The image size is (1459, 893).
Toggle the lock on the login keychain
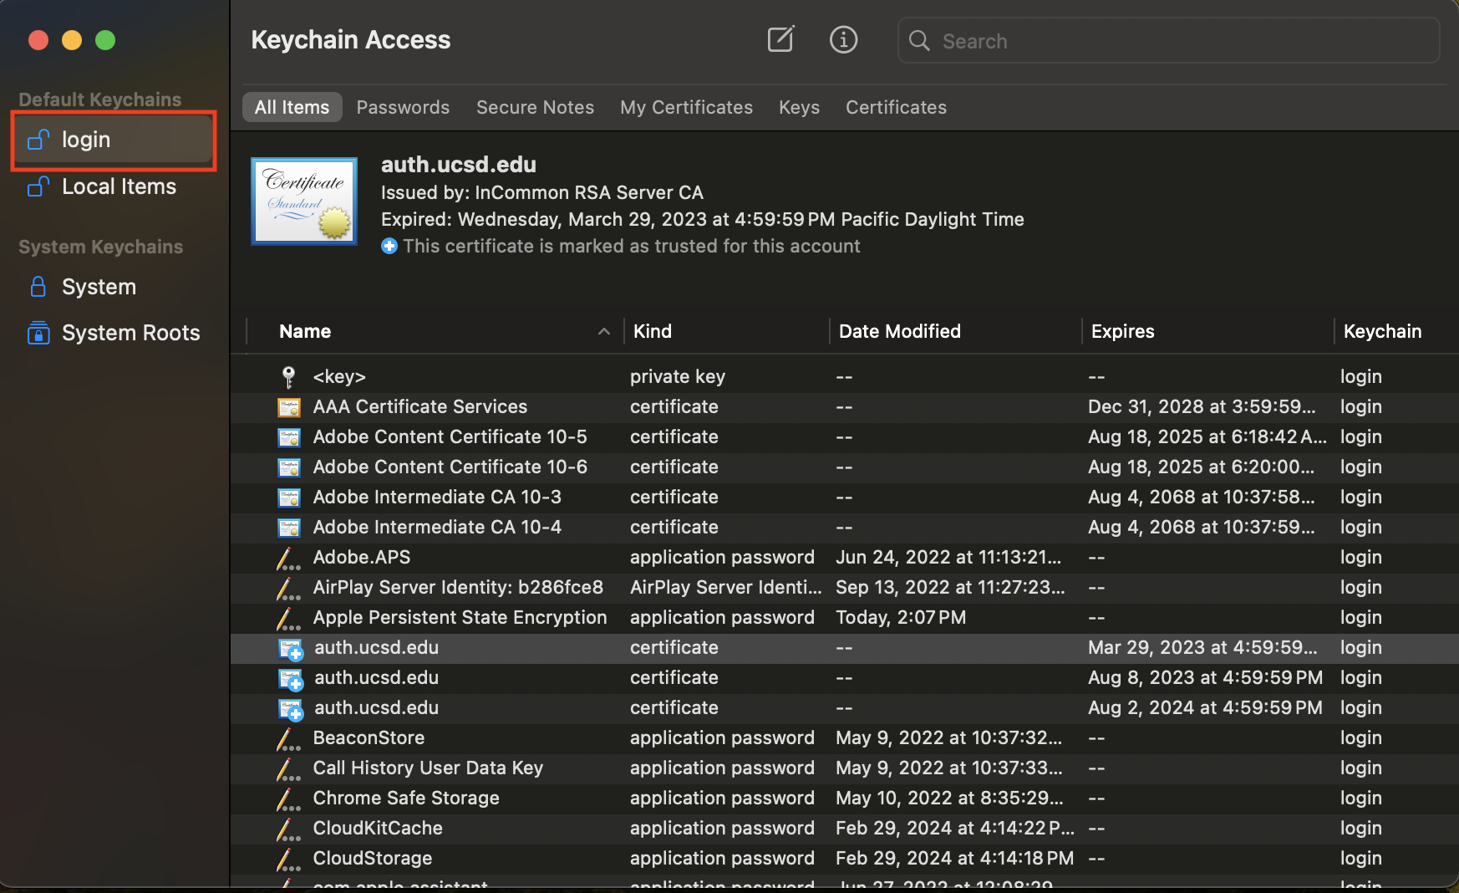coord(38,140)
